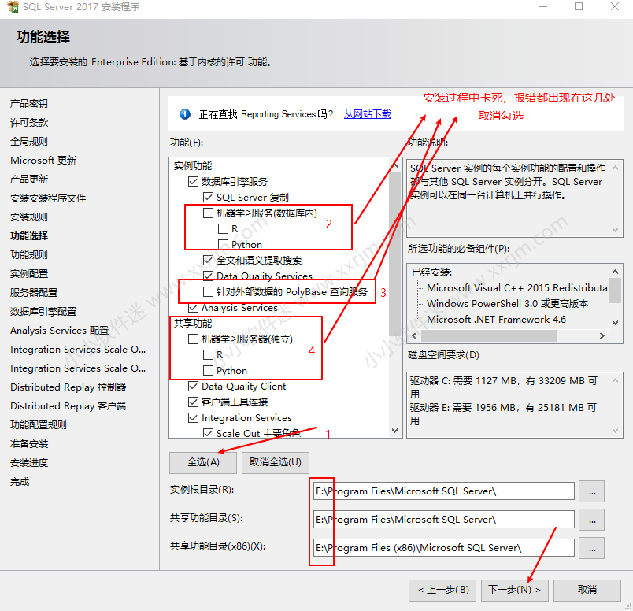
Task: Select Microsoft .NET Framework 4.6 prerequisite
Action: [x=496, y=320]
